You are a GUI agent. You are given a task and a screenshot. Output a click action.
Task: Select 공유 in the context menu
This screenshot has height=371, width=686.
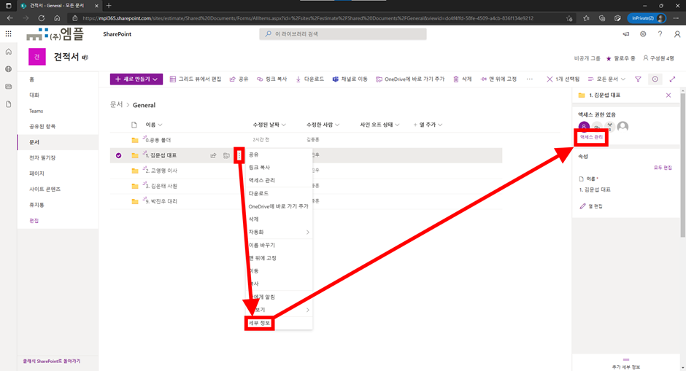click(x=279, y=155)
